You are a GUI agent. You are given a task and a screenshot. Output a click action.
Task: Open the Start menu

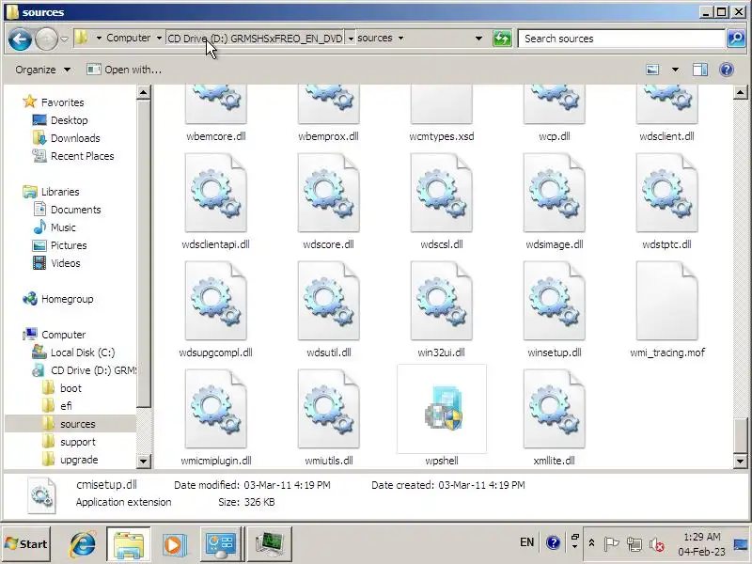tap(26, 544)
